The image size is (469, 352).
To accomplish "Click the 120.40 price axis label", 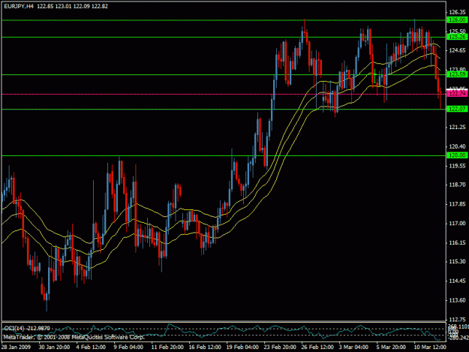I will [457, 146].
